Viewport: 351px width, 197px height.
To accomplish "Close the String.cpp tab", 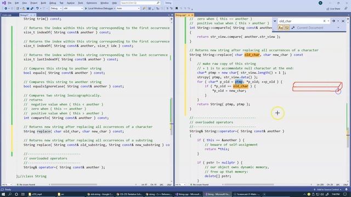I will click(192, 15).
